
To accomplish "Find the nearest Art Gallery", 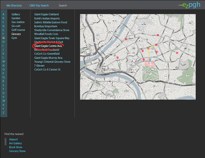I will point(16,143).
